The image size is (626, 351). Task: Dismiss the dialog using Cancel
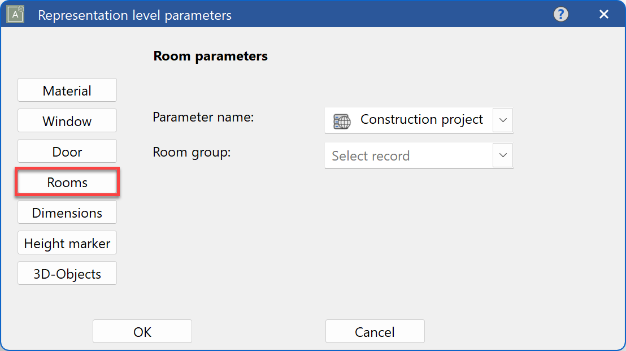pyautogui.click(x=375, y=331)
